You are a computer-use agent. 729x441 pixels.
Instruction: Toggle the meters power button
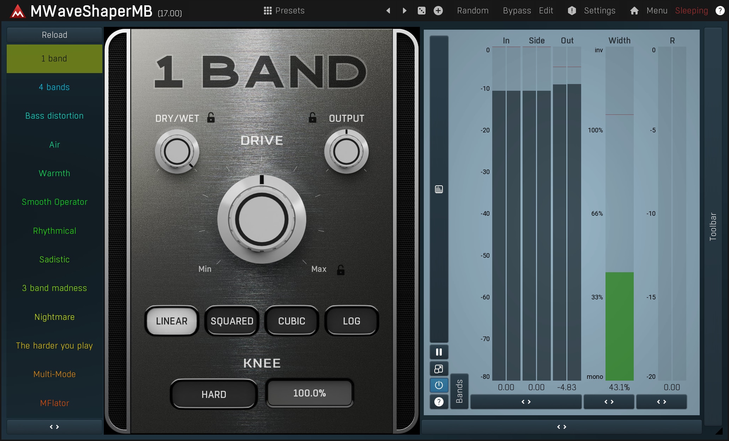click(x=439, y=385)
